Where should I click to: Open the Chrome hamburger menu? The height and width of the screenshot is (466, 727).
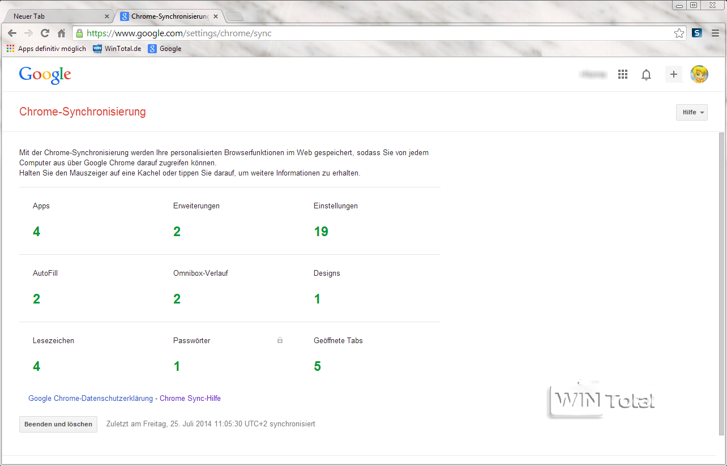click(x=716, y=33)
